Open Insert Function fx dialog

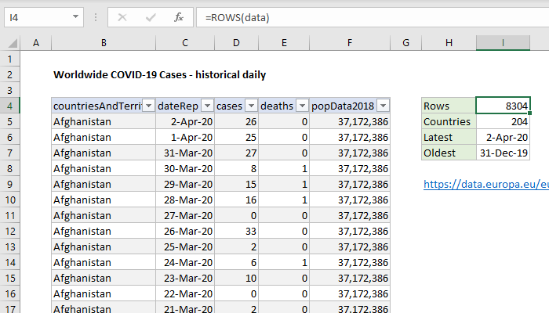click(x=179, y=17)
